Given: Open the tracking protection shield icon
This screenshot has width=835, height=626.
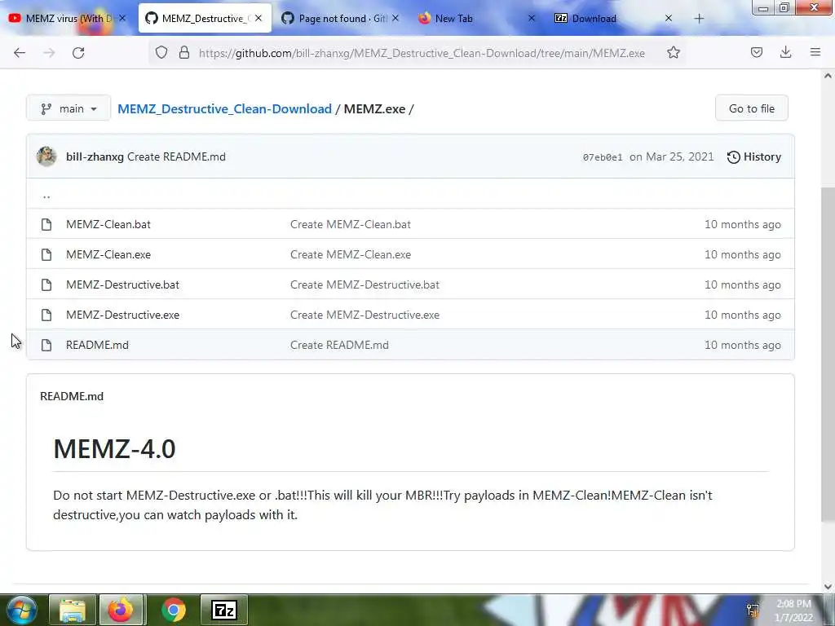Looking at the screenshot, I should click(x=161, y=52).
